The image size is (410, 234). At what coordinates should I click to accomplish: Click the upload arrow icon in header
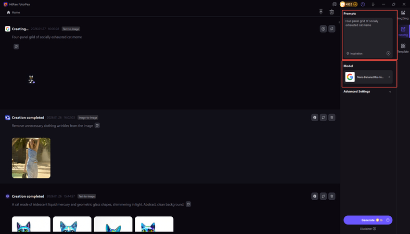click(x=321, y=12)
